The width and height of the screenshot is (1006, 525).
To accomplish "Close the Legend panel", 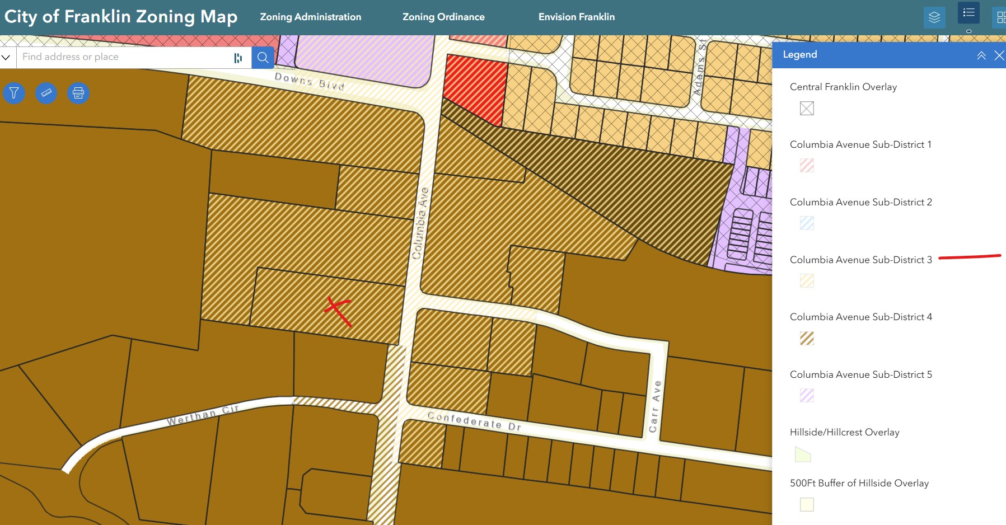I will (999, 55).
